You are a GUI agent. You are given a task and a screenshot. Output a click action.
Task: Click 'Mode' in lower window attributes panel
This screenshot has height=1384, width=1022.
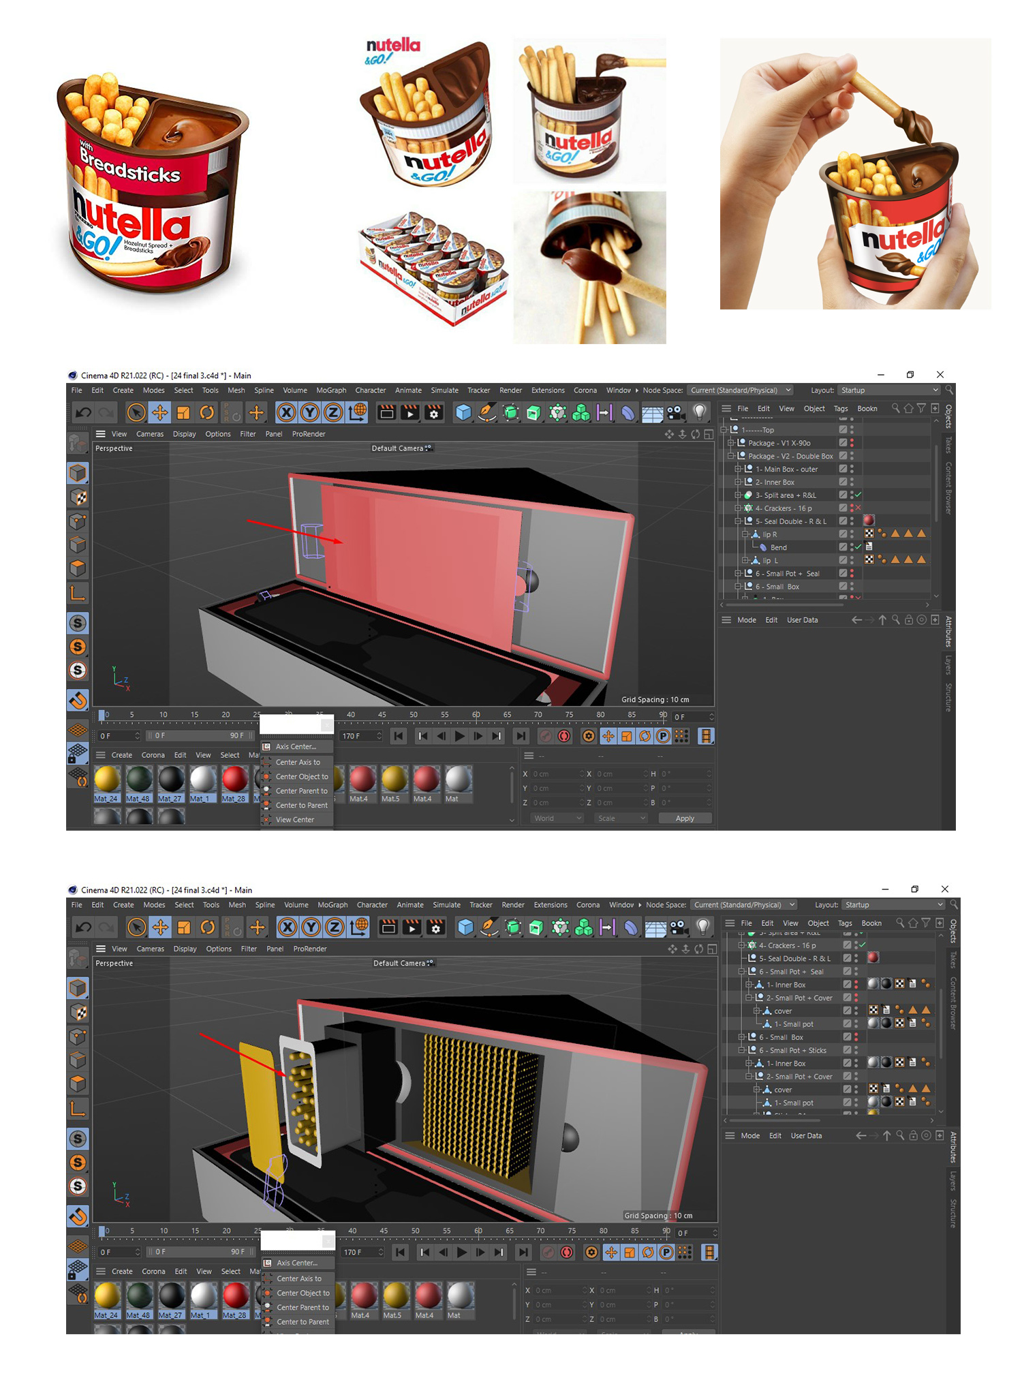[x=750, y=1135]
